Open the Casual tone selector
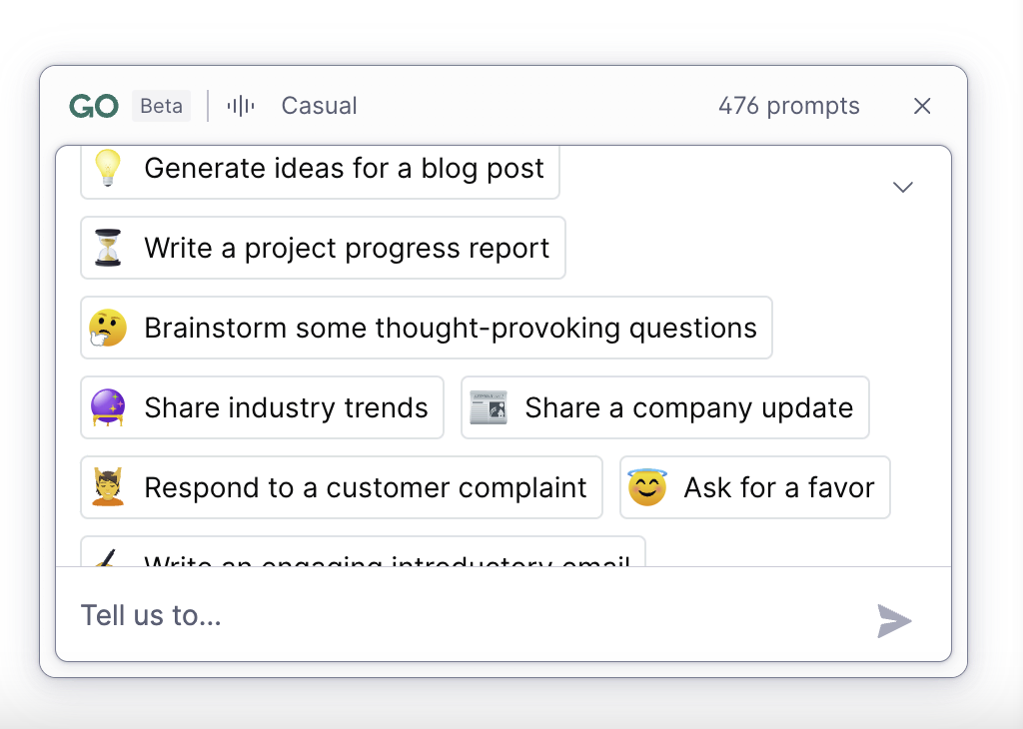 pos(319,106)
